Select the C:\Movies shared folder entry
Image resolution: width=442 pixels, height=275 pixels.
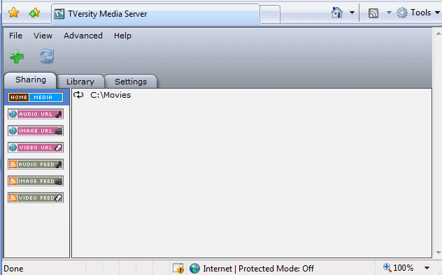[x=110, y=95]
